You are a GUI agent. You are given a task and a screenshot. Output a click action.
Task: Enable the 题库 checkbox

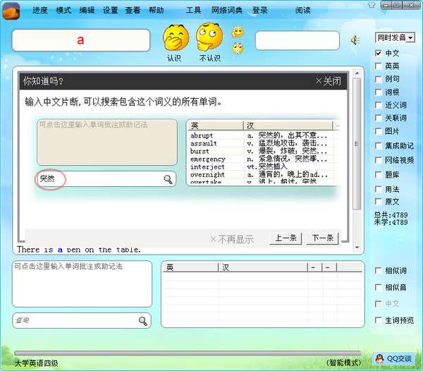click(x=378, y=175)
